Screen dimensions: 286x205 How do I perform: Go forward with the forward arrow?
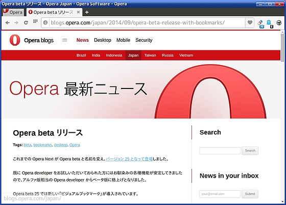click(16, 23)
